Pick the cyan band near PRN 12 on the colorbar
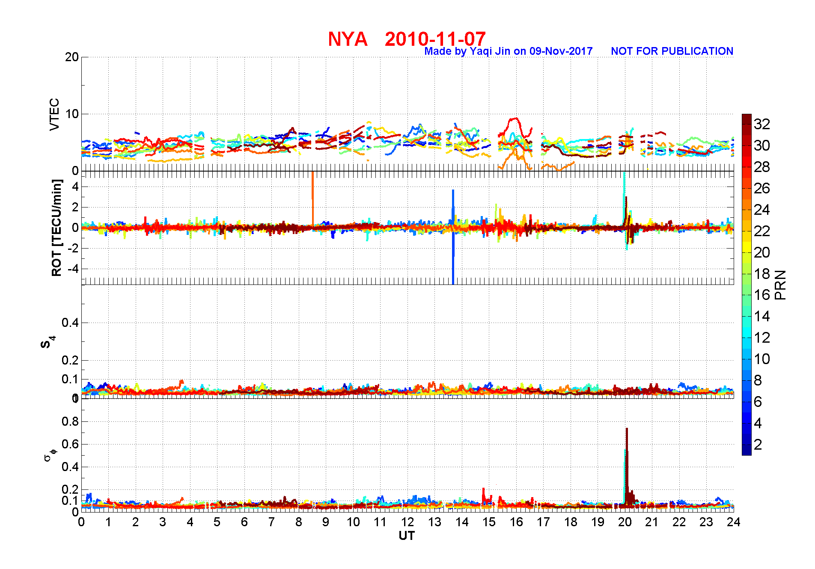This screenshot has height=569, width=815. coord(747,332)
